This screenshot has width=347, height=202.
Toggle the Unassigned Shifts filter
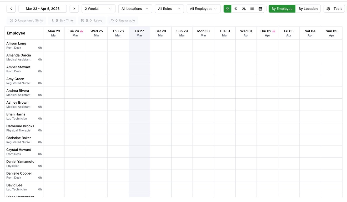[x=26, y=21]
